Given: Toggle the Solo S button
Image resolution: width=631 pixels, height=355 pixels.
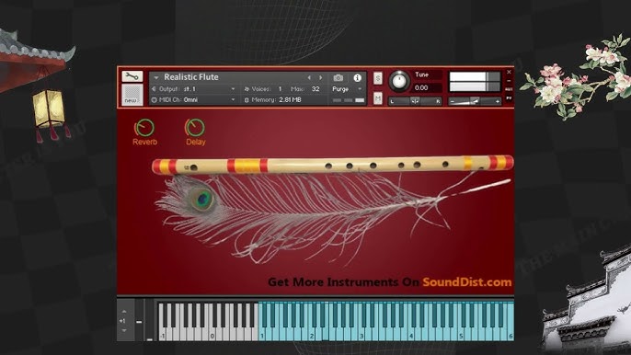Looking at the screenshot, I should coord(377,78).
